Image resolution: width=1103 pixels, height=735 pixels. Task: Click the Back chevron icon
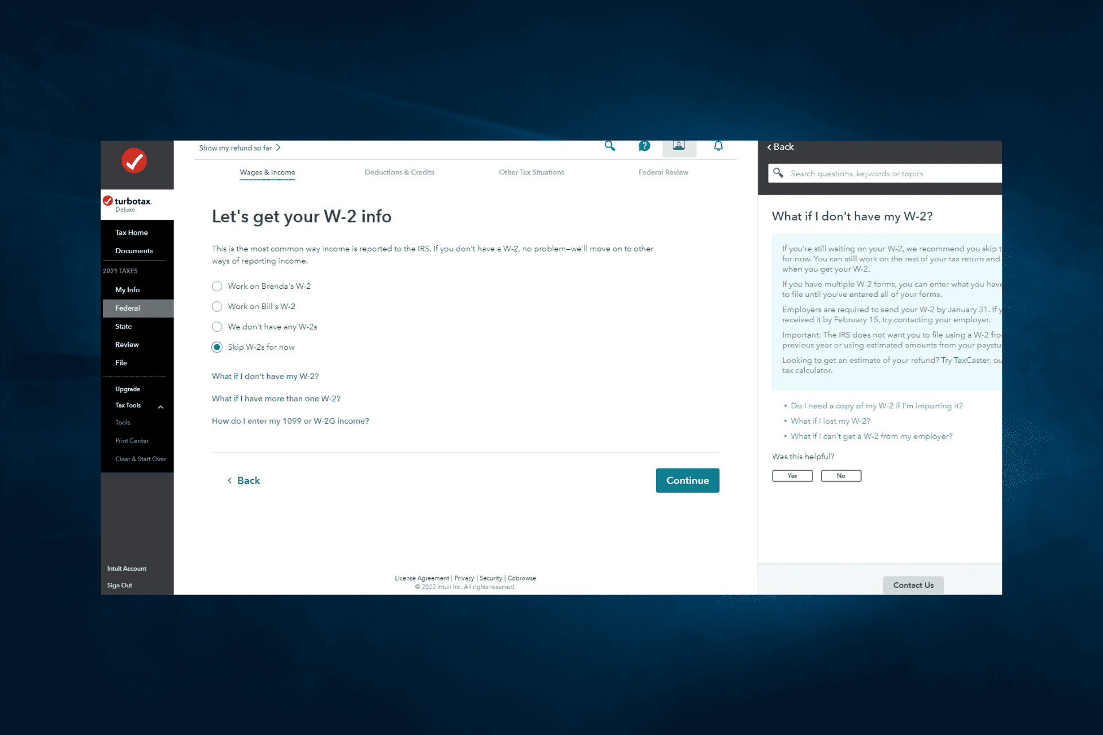point(769,147)
